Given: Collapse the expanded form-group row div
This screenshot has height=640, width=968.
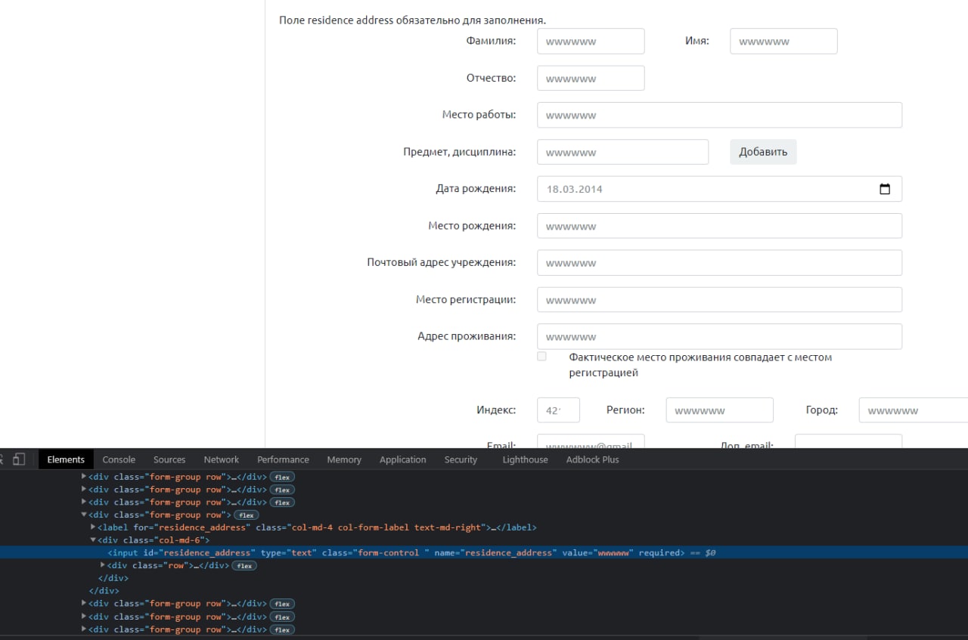Looking at the screenshot, I should click(84, 515).
